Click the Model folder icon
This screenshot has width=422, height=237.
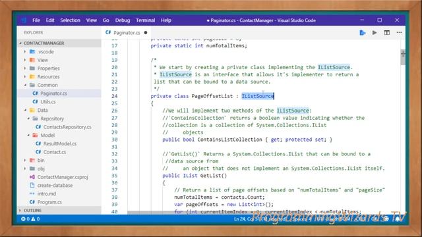[35, 135]
